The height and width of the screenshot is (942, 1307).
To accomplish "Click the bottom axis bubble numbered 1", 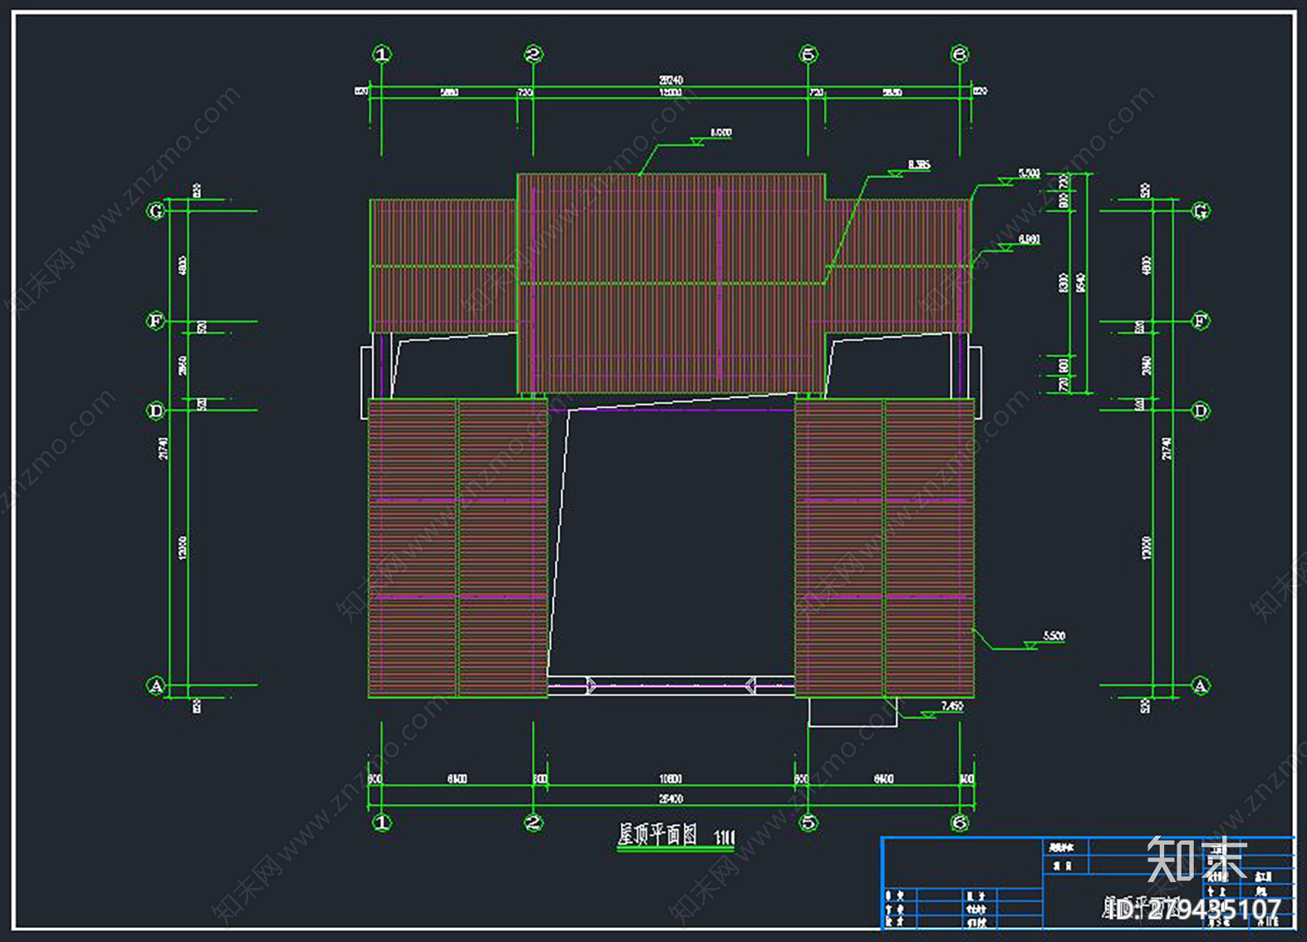I will click(381, 822).
